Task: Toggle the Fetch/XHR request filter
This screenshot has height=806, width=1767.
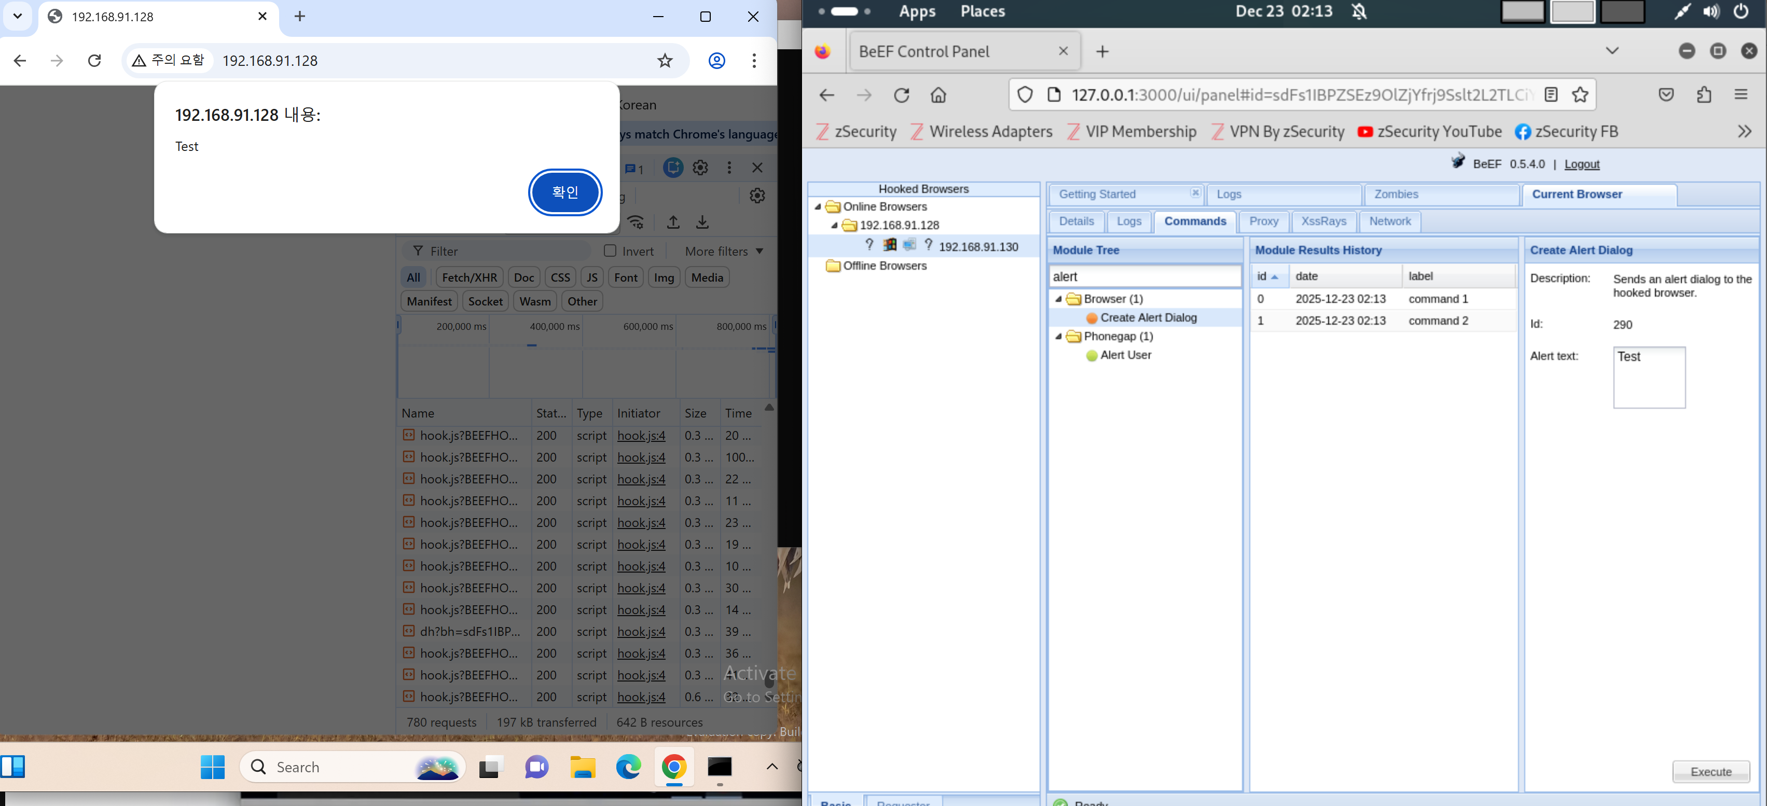Action: tap(469, 277)
